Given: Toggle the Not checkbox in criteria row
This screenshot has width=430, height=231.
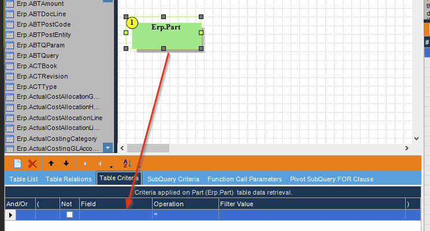Looking at the screenshot, I should point(70,215).
